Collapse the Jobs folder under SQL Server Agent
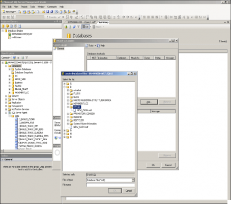This screenshot has height=204, width=231. [x=10, y=116]
